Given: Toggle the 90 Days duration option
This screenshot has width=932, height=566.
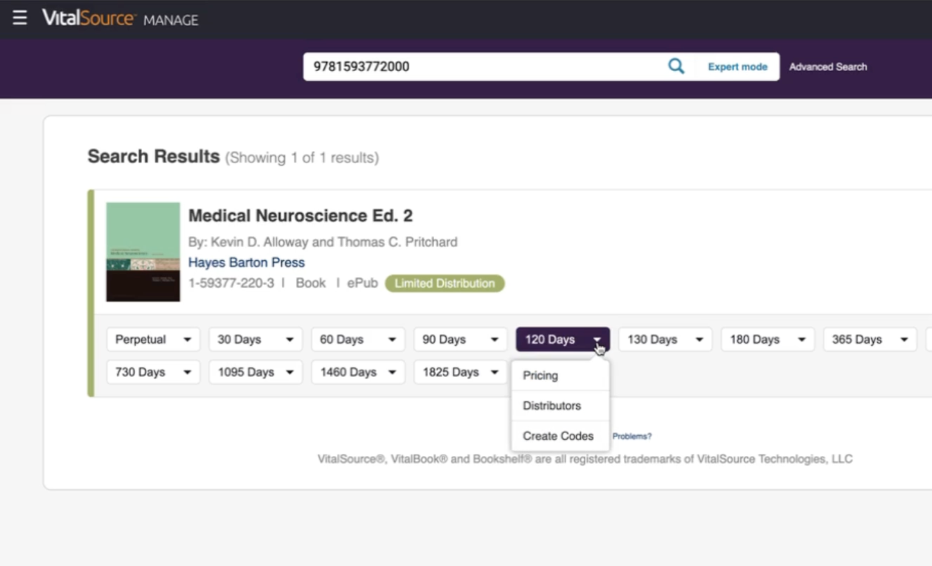Looking at the screenshot, I should click(x=459, y=339).
